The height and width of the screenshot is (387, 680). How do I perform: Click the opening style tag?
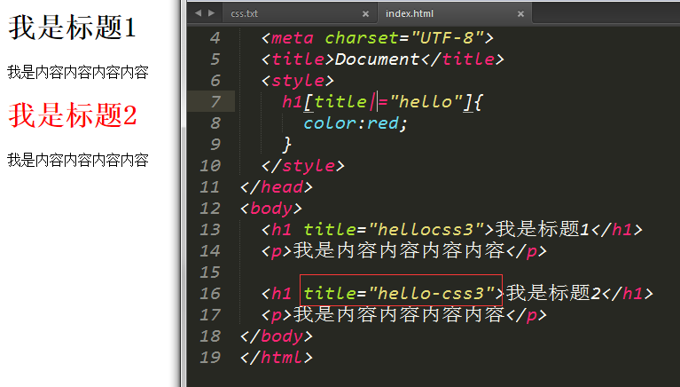pyautogui.click(x=298, y=81)
